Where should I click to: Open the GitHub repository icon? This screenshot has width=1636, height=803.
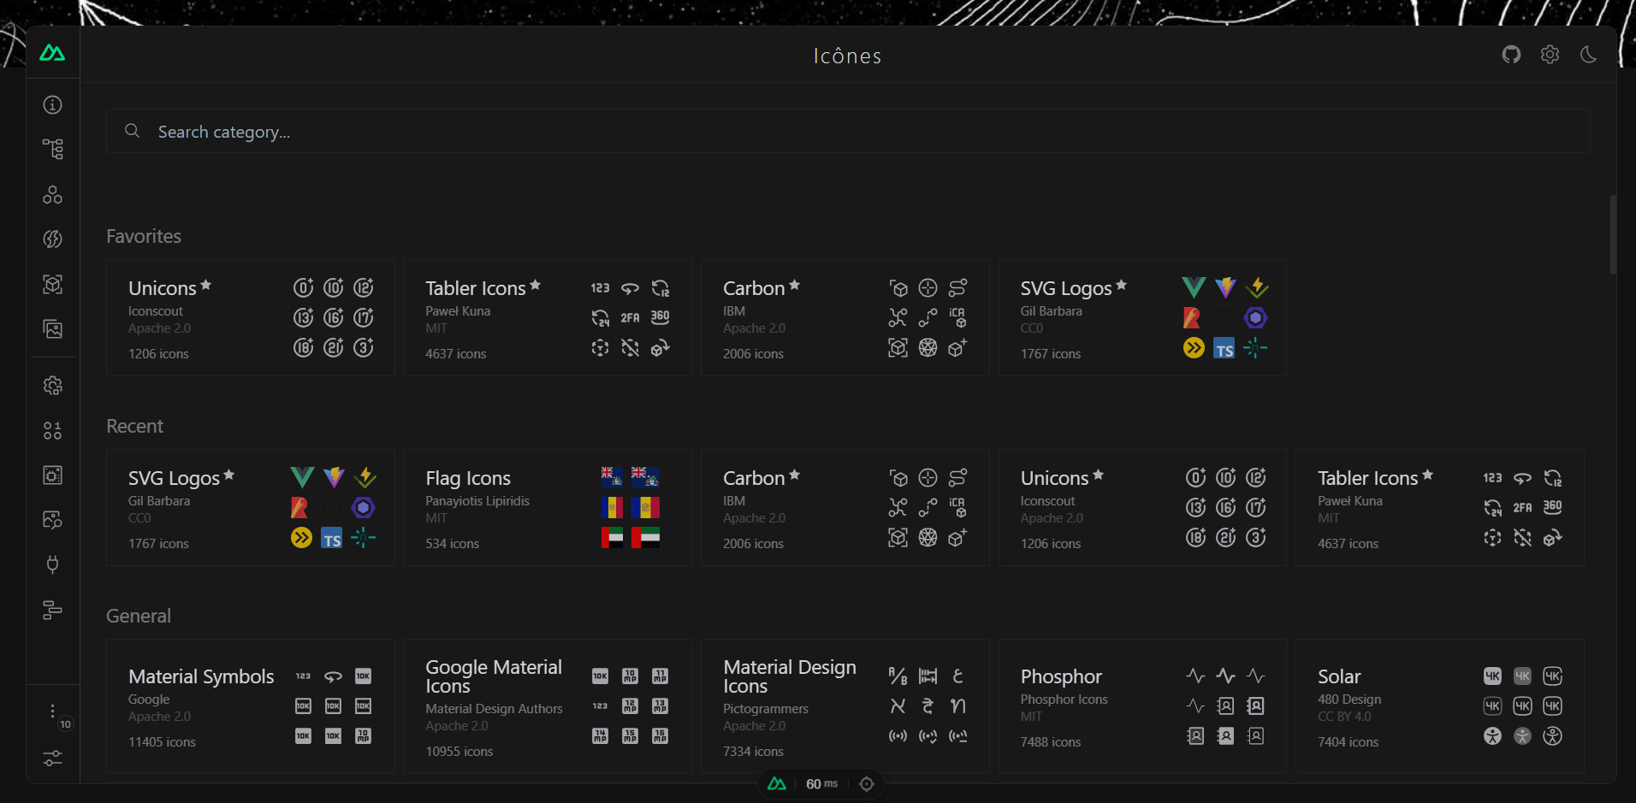pos(1512,55)
